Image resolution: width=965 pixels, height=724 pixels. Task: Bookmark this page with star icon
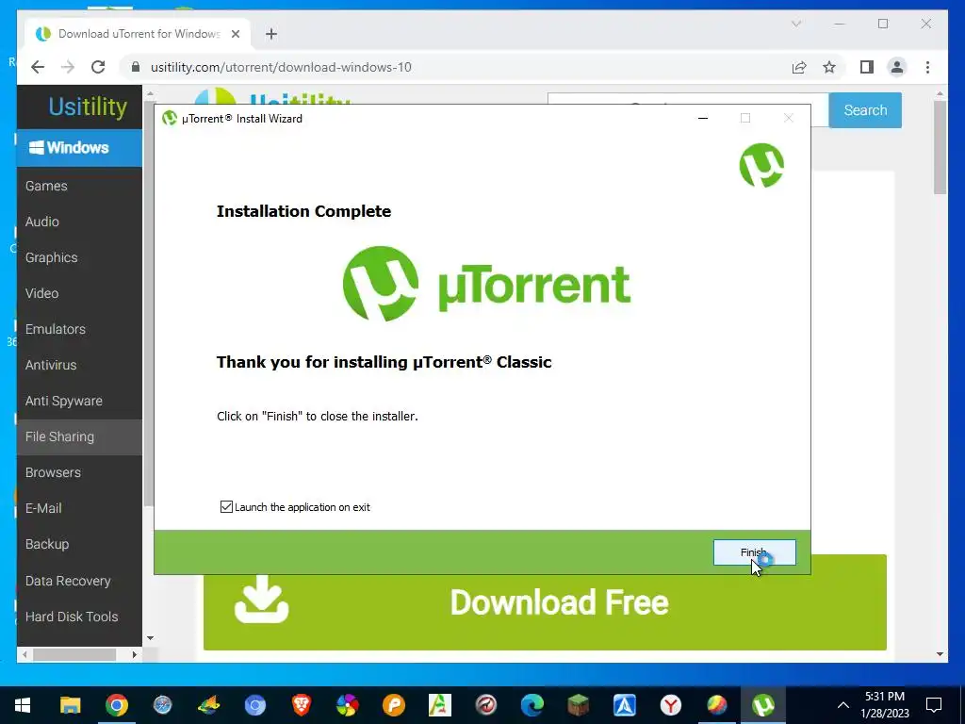click(x=829, y=67)
